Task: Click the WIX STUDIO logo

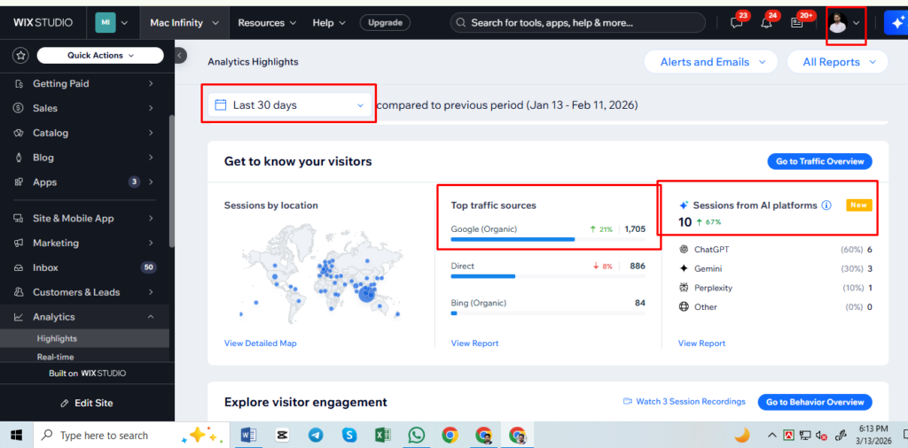Action: pyautogui.click(x=43, y=23)
